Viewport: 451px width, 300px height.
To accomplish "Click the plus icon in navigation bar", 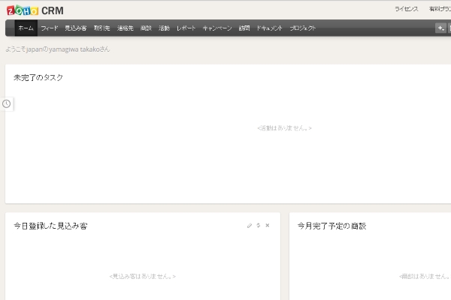I will (x=440, y=28).
